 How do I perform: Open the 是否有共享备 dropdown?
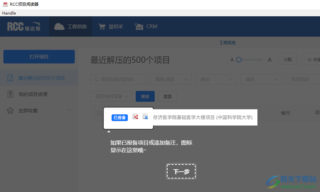click(x=112, y=96)
